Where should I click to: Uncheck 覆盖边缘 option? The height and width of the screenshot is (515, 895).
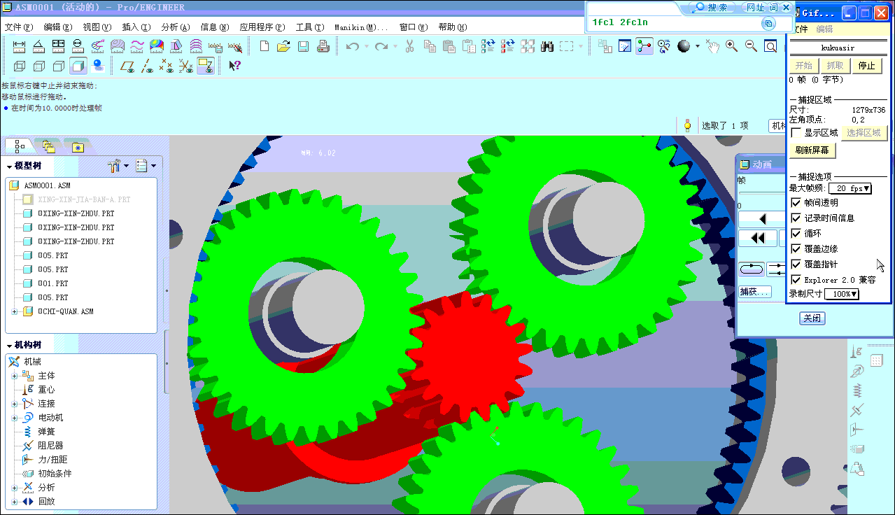796,248
